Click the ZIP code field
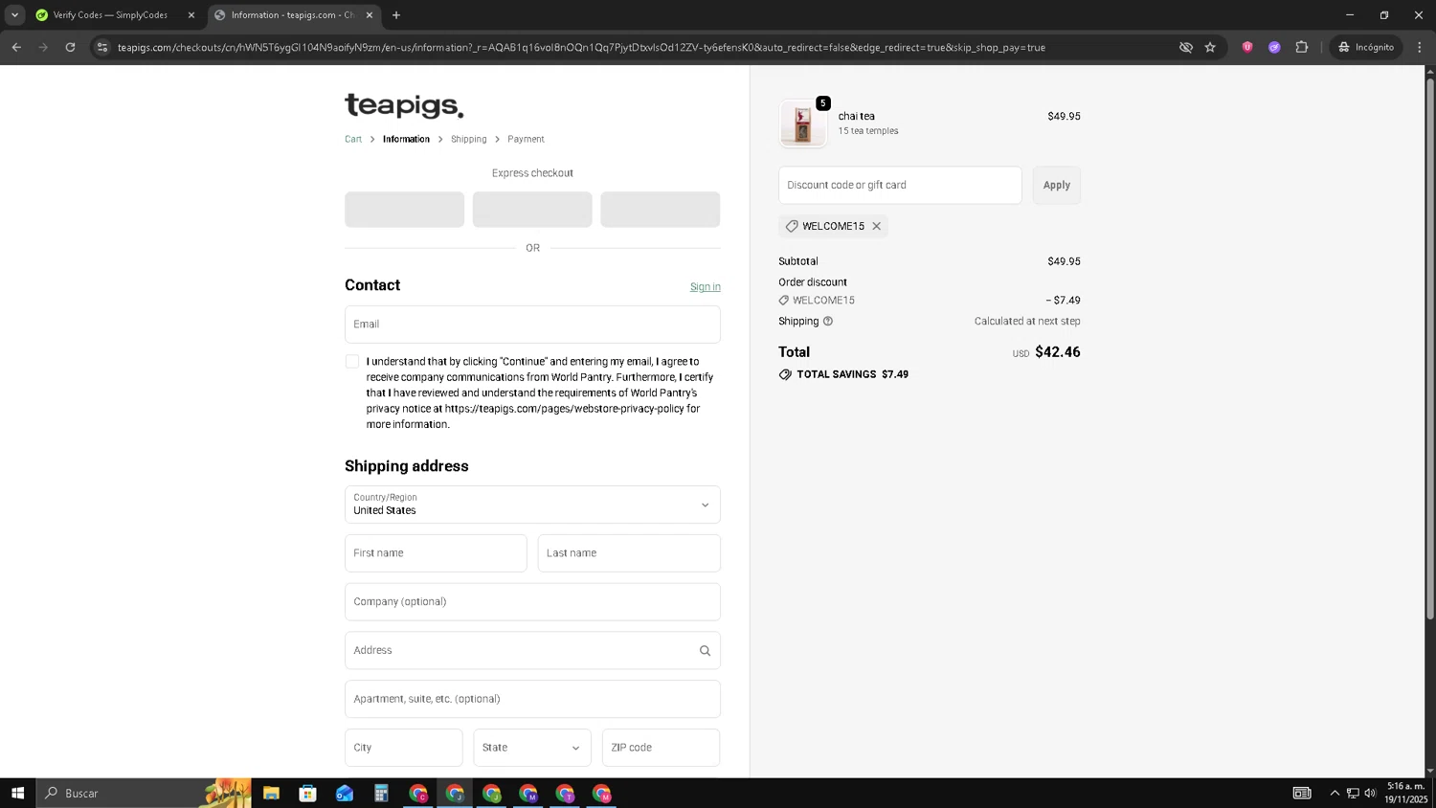 661,748
